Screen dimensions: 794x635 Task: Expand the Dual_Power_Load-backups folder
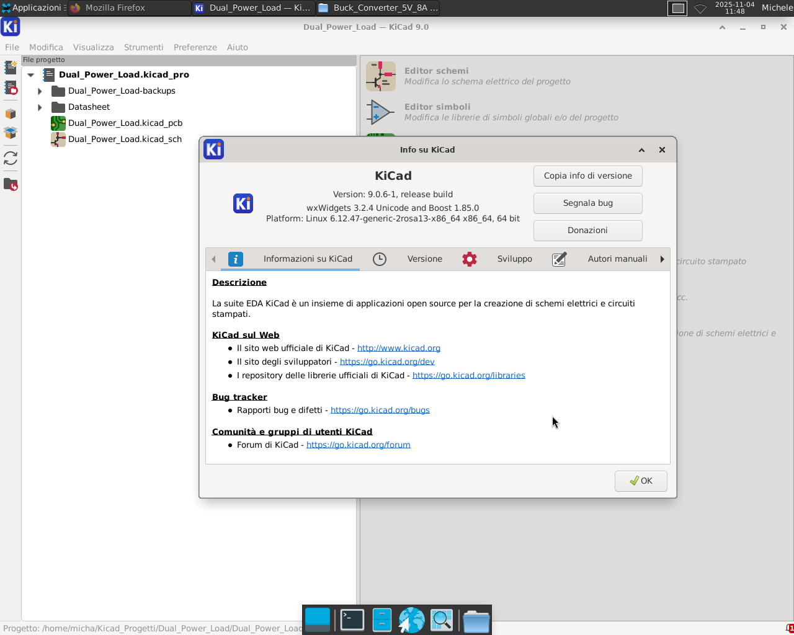point(40,91)
